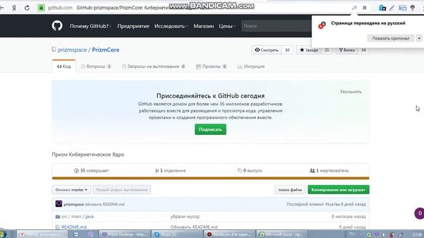Switch to the Проекты tab
The height and width of the screenshot is (238, 424).
(211, 66)
